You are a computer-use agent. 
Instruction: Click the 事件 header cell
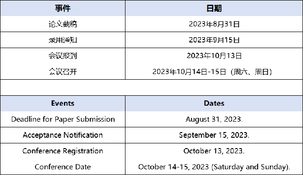62,8
